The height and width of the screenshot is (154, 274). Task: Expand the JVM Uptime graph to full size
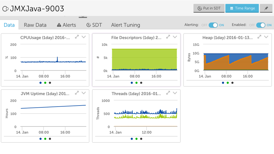click(77, 93)
